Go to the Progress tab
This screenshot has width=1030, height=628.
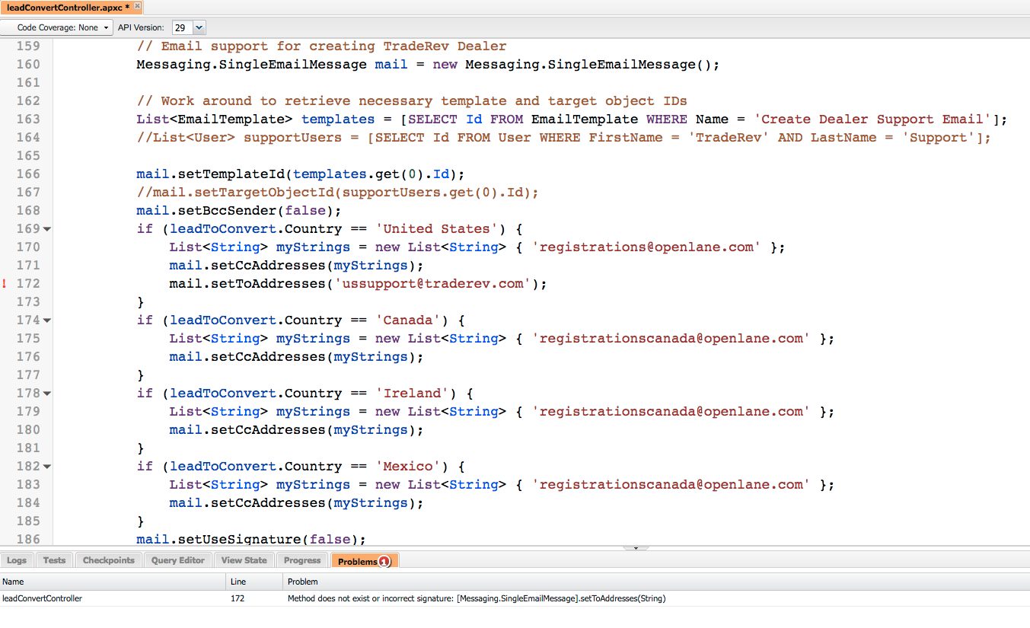click(302, 560)
